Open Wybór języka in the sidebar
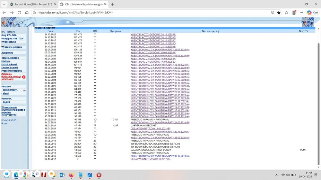 click(9, 42)
